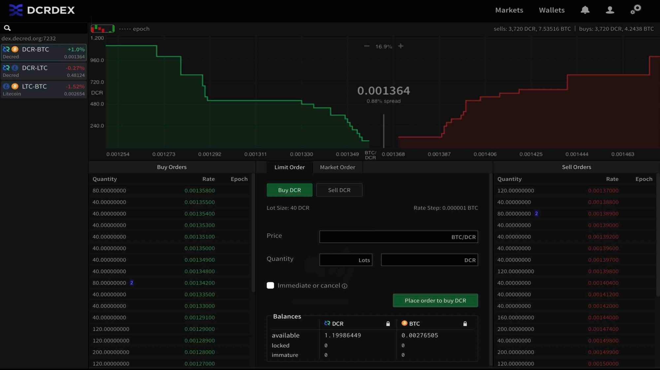Focus the Quantity Lots field
Viewport: 660px width, 370px height.
click(346, 260)
